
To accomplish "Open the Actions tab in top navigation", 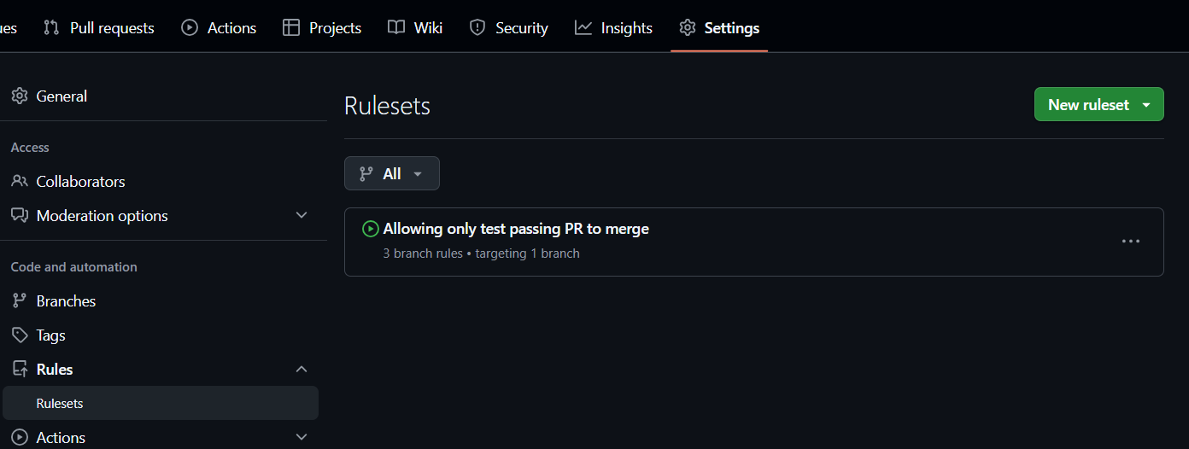I will 219,28.
